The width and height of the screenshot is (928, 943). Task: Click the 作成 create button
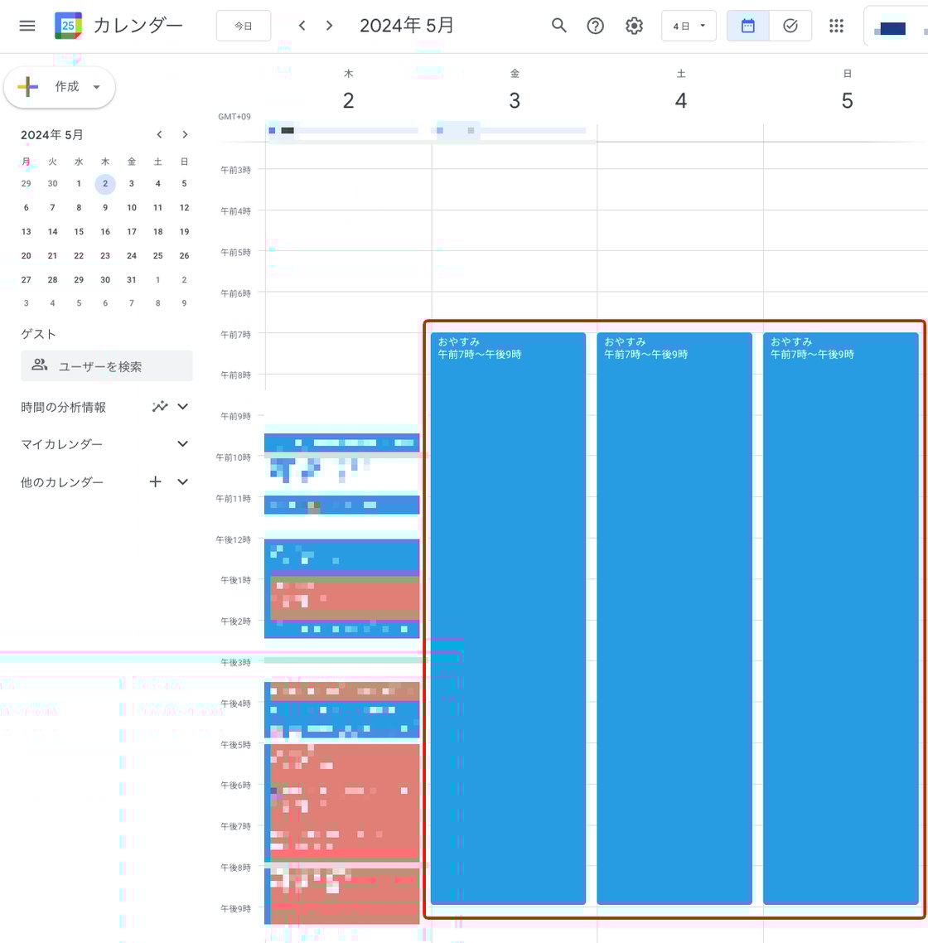(60, 87)
